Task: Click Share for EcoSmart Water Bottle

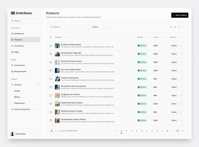Action: 174,46
